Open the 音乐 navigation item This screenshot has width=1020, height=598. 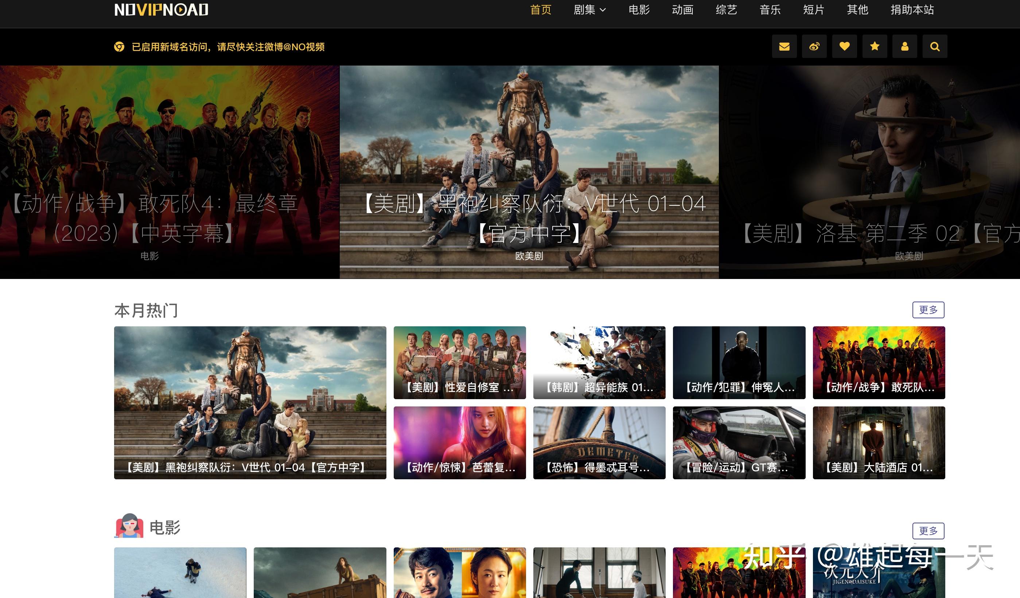click(770, 10)
